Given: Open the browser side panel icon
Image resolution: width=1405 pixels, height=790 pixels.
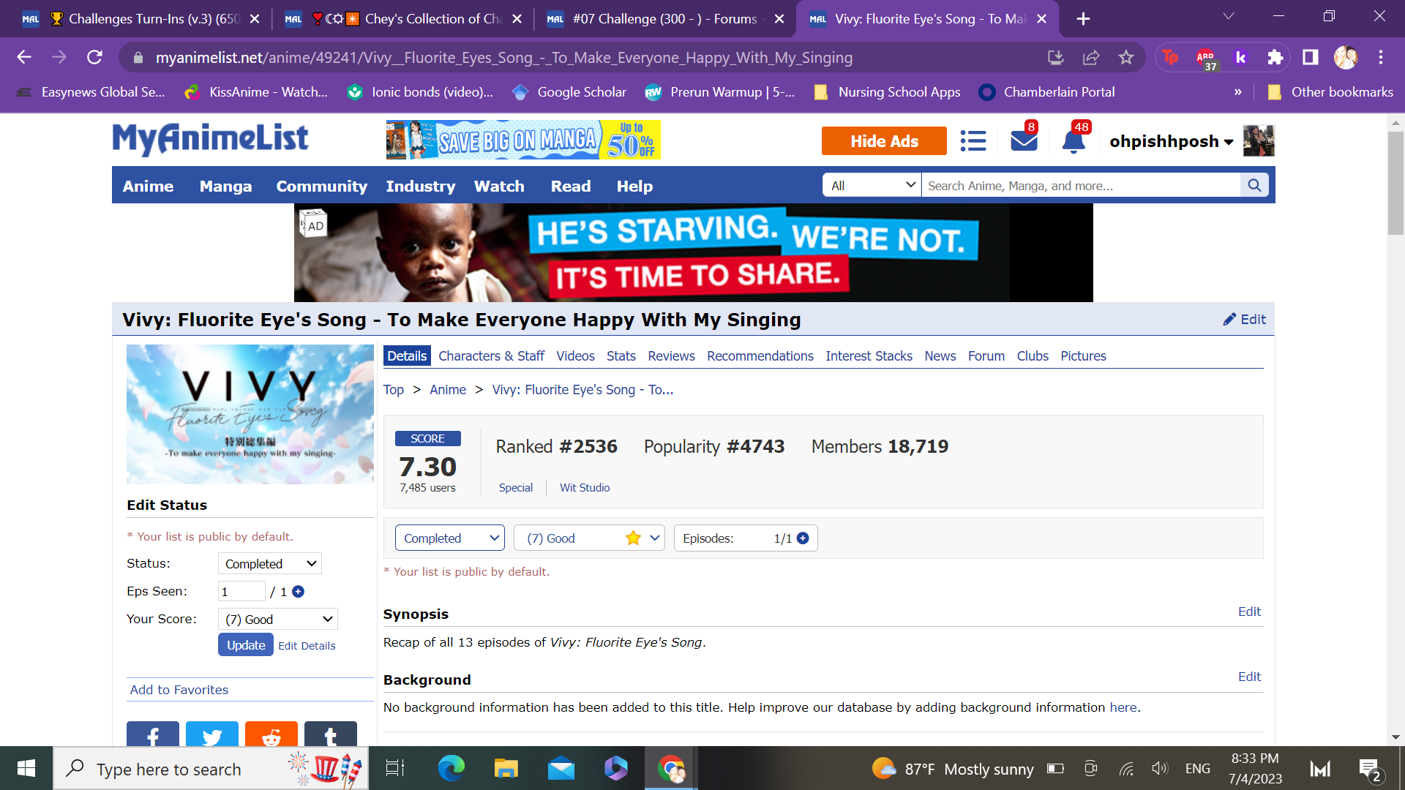Looking at the screenshot, I should (x=1311, y=57).
